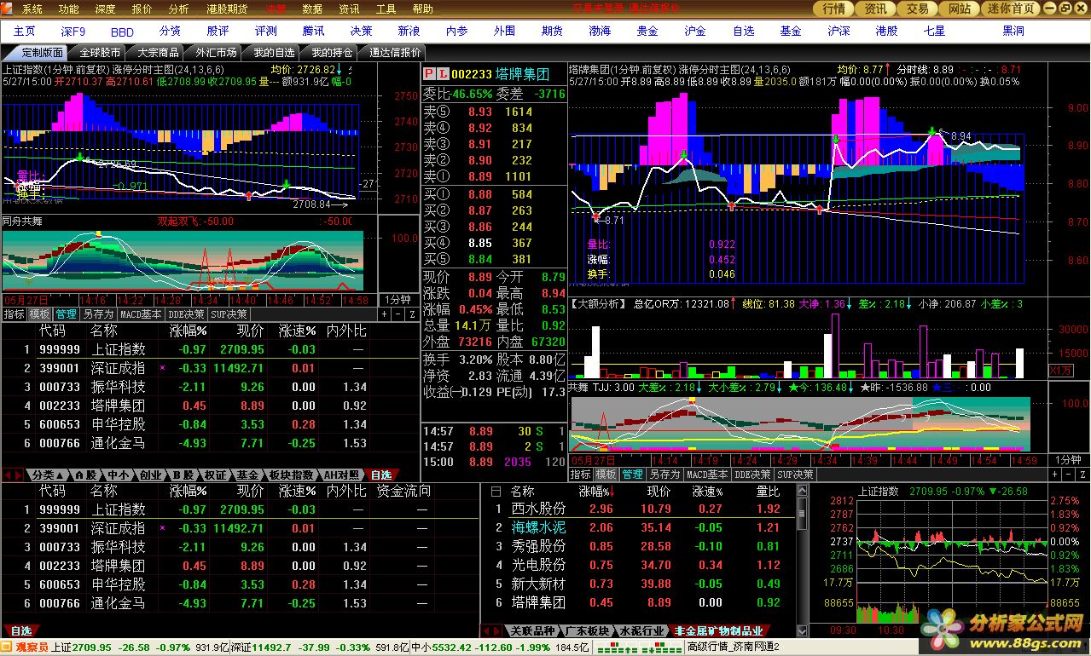Screen dimensions: 1091x656
Task: Open the 资讯 gold button
Action: 876,9
